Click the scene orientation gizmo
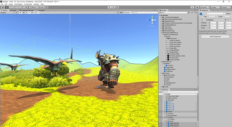 pyautogui.click(x=153, y=19)
